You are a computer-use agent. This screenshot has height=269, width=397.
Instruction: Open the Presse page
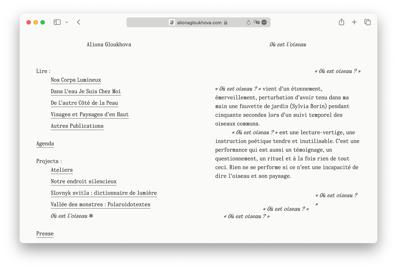[45, 234]
